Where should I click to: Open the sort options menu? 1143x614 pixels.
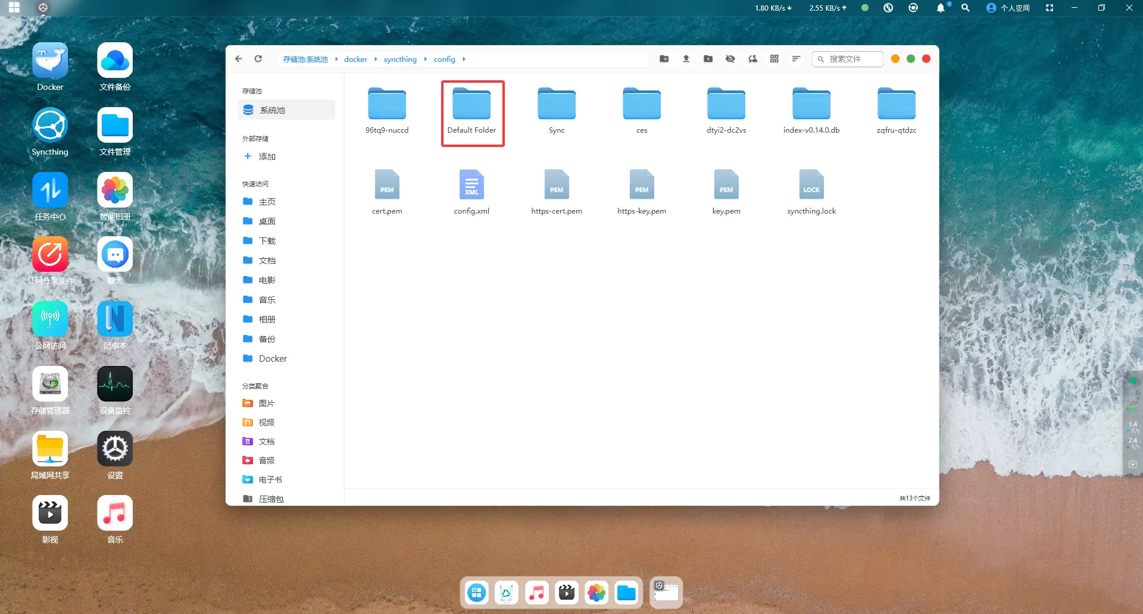click(x=796, y=59)
